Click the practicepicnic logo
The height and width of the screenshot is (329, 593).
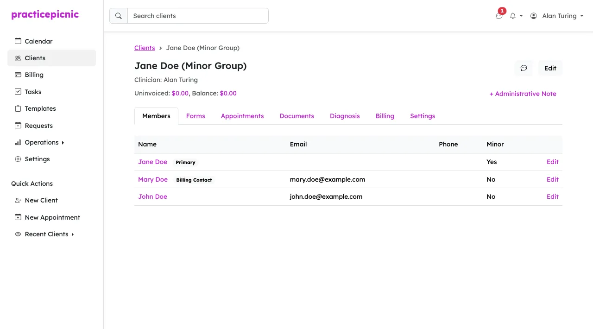click(x=45, y=14)
